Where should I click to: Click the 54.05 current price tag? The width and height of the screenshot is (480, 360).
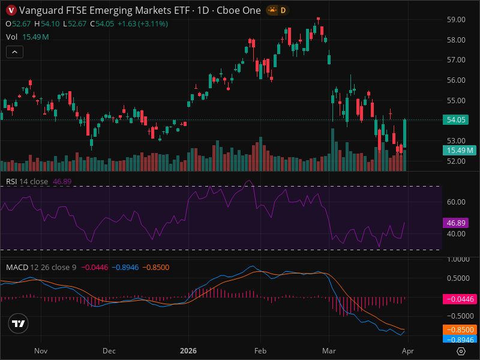click(x=456, y=119)
